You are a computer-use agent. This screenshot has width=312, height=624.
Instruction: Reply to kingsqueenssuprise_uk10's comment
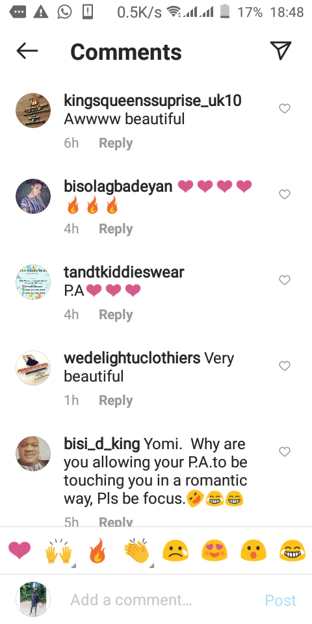pos(116,143)
